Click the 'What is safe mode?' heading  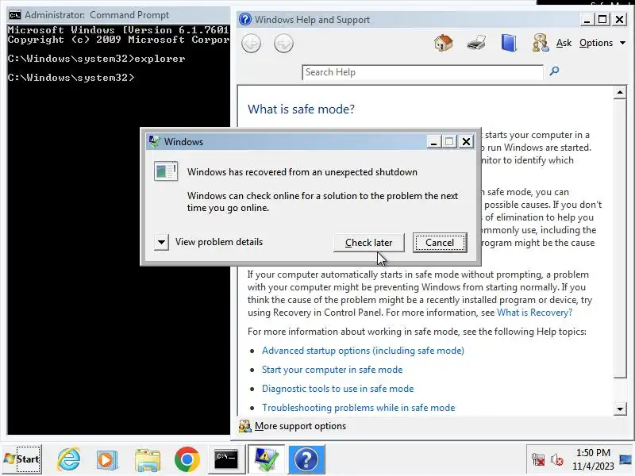[x=301, y=109]
